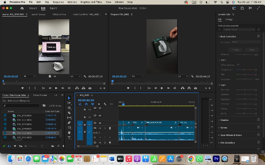Select the Hand tool
Viewport: 265px width, 165px height.
(x=69, y=133)
